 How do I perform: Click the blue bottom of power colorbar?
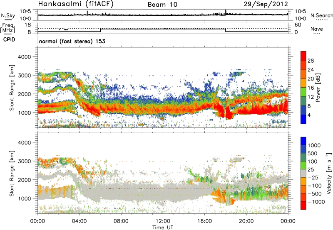[303, 120]
